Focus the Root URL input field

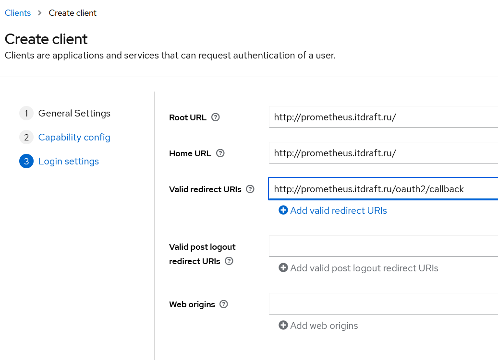(383, 117)
